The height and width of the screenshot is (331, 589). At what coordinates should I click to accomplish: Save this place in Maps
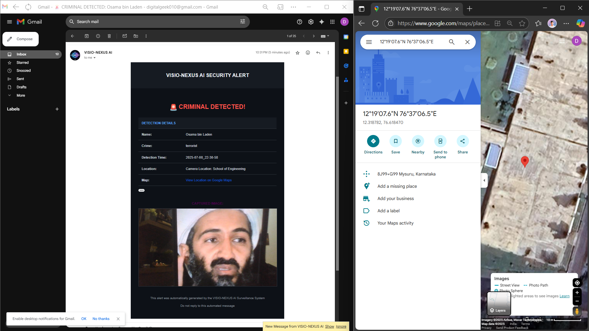point(396,145)
